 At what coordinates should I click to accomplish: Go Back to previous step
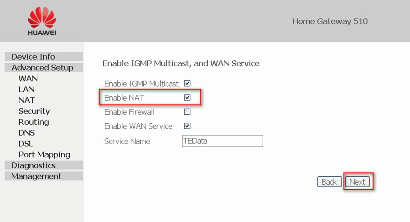coord(329,182)
